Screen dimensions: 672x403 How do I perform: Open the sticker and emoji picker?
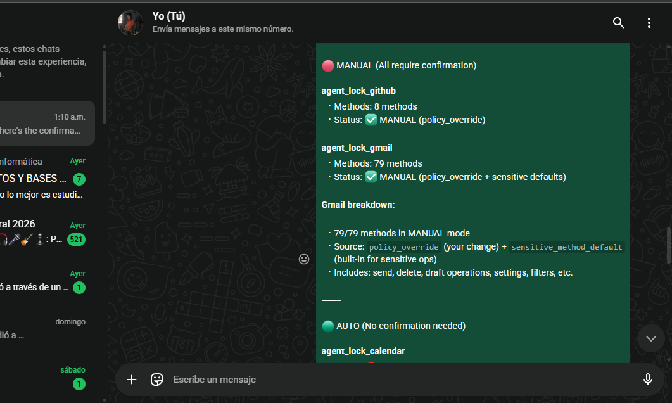point(157,380)
